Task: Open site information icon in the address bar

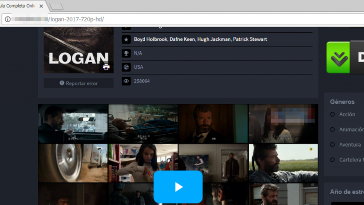Action: pos(8,19)
